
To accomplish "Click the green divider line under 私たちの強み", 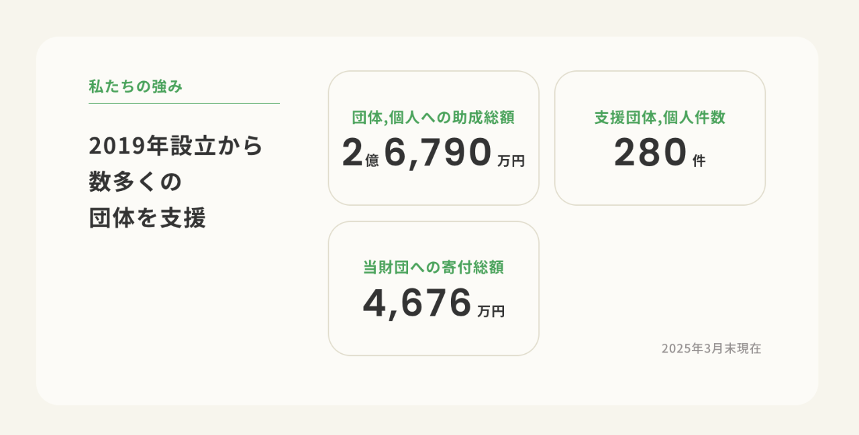I will (184, 104).
